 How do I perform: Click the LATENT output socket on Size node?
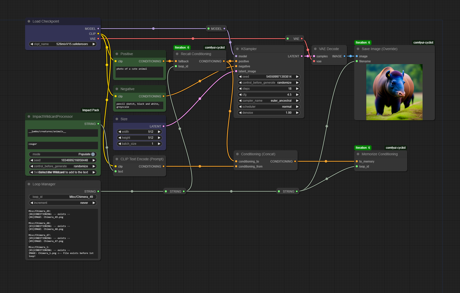(164, 126)
